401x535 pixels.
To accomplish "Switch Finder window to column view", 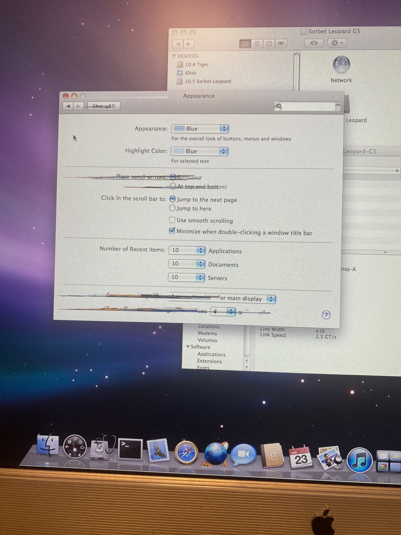I will pos(269,43).
